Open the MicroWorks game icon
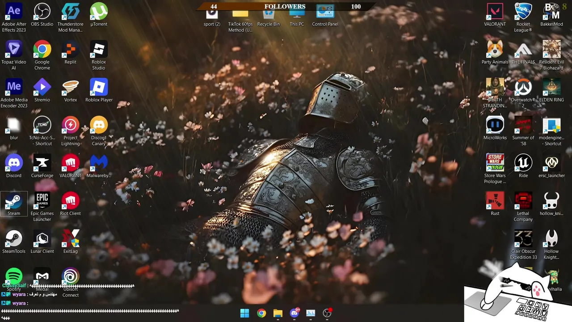Screen dimensions: 572x322 [495, 128]
